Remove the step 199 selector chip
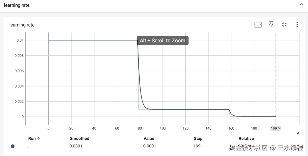 pos(279,128)
